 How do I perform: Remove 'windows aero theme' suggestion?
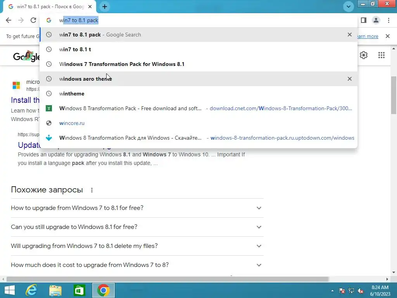click(350, 79)
